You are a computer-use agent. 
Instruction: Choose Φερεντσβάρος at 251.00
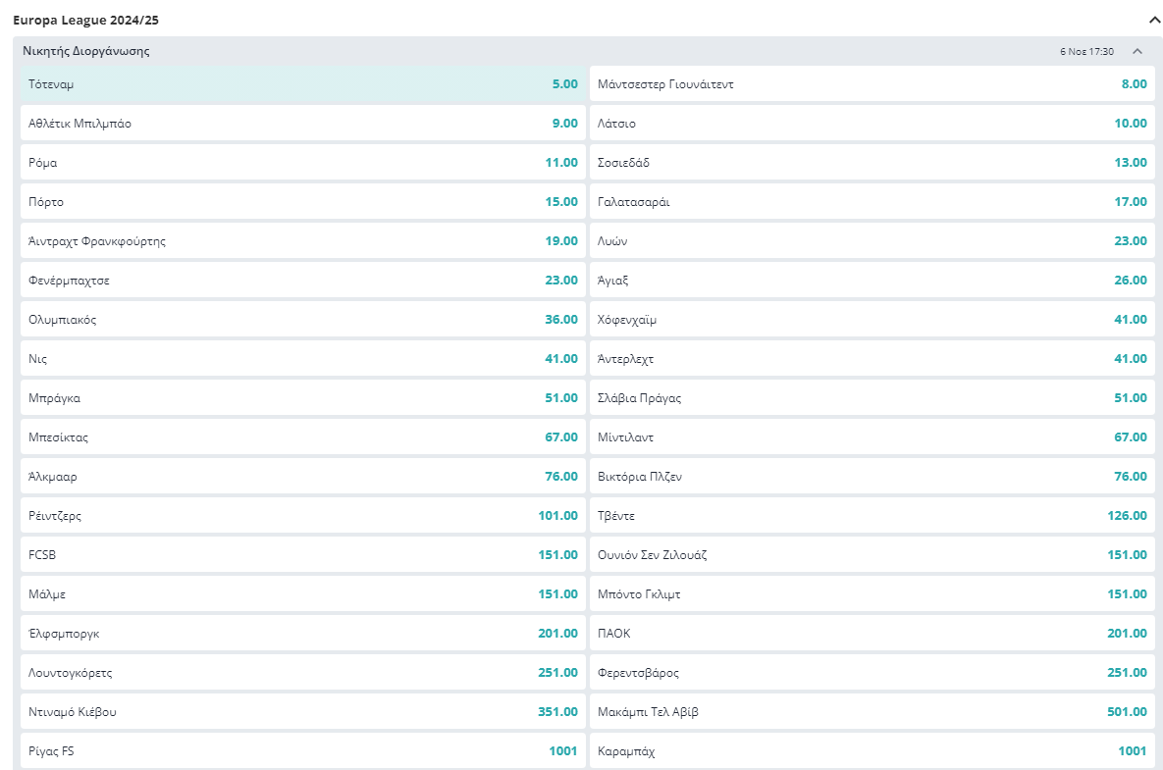(872, 673)
